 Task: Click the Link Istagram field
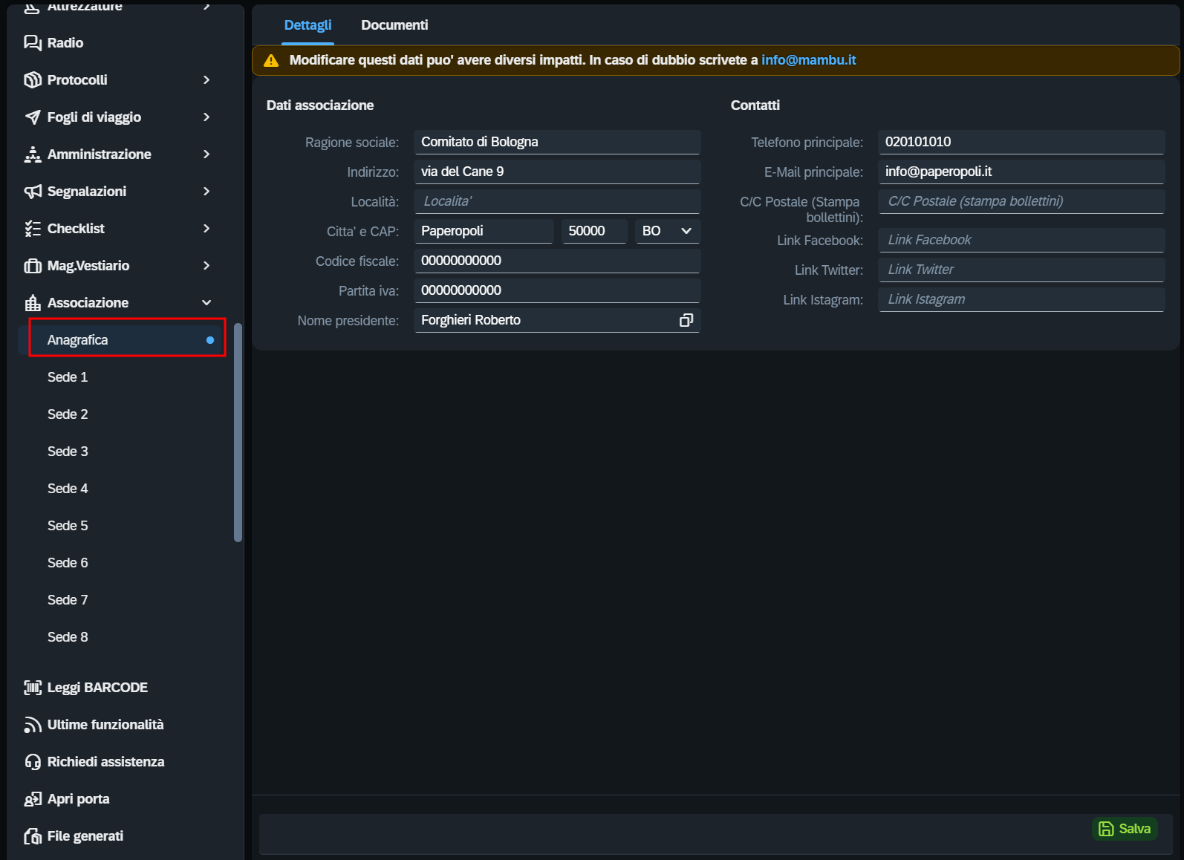[1021, 299]
